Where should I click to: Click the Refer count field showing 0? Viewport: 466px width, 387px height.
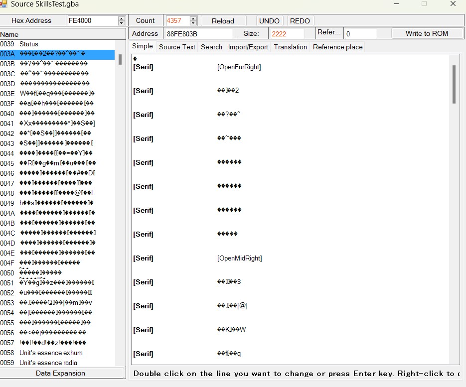(x=360, y=33)
